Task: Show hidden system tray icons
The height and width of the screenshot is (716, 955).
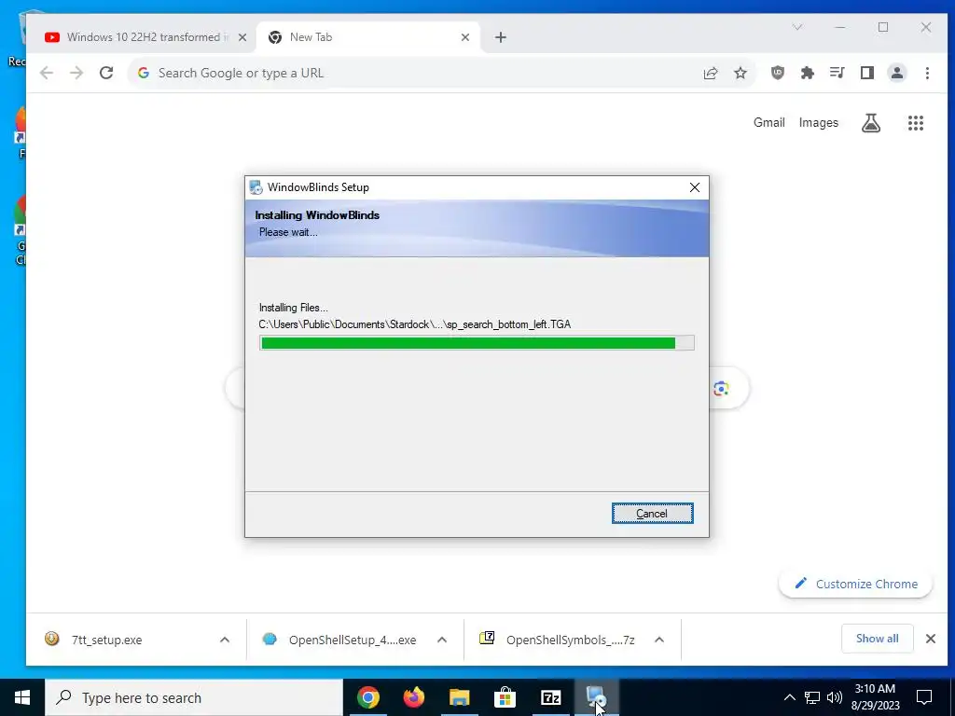Action: [x=789, y=697]
